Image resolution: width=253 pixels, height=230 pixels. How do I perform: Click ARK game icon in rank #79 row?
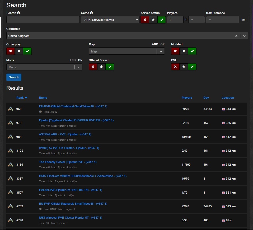(11, 123)
